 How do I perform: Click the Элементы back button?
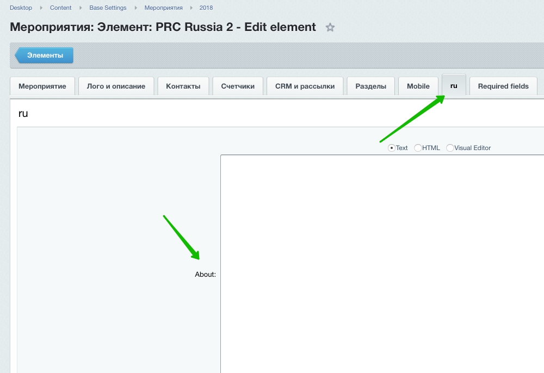(45, 55)
